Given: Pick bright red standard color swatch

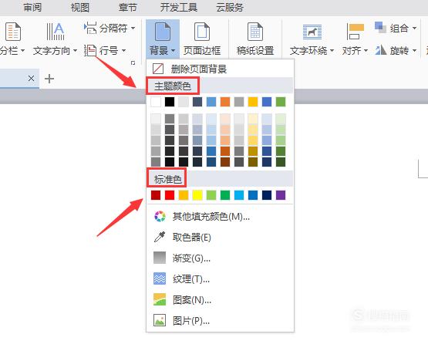Looking at the screenshot, I should coord(170,195).
